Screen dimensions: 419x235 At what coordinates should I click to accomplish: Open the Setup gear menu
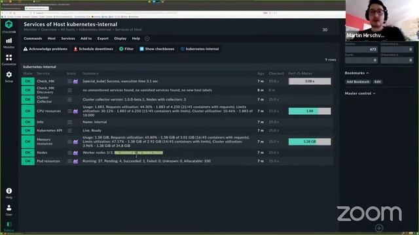9,77
